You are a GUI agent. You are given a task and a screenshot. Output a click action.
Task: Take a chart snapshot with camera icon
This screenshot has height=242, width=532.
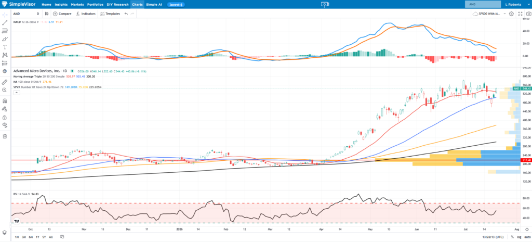pyautogui.click(x=528, y=14)
